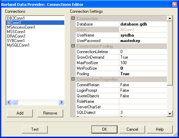Click the empty RoleName value field

[143, 101]
